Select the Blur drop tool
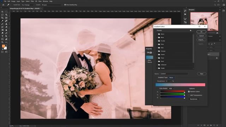Image resolution: width=226 pixels, height=127 pixels. (x=6, y=30)
